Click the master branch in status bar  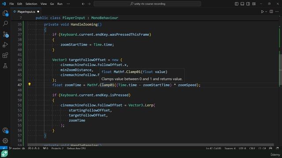[17, 148]
